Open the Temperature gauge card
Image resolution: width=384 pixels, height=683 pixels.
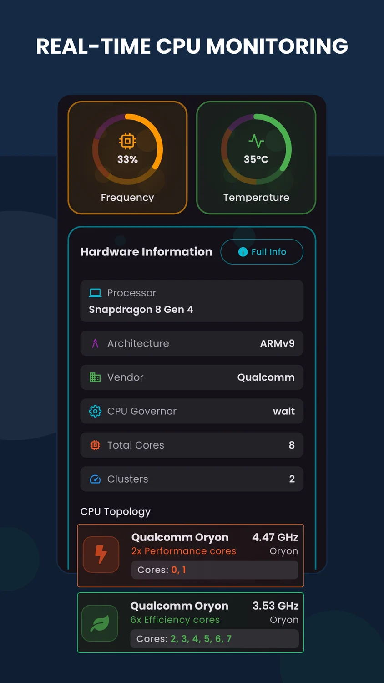(256, 158)
